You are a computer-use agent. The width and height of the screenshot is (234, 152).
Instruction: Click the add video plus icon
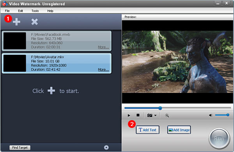pyautogui.click(x=16, y=22)
